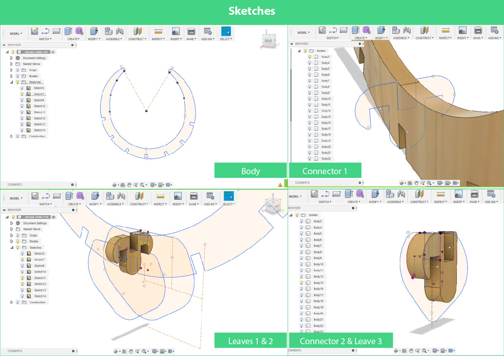Select Sketch9 in Body panel browser
The height and width of the screenshot is (356, 504).
coord(39,100)
